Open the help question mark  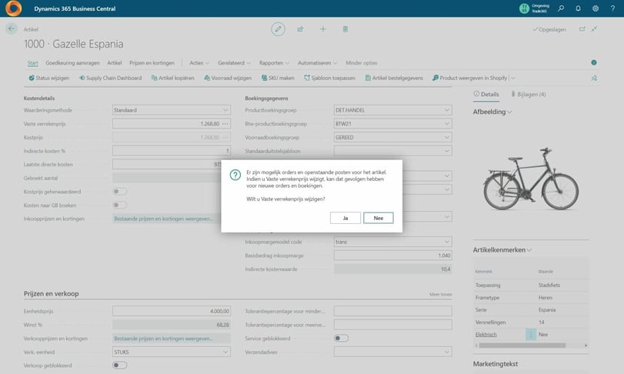coord(612,8)
